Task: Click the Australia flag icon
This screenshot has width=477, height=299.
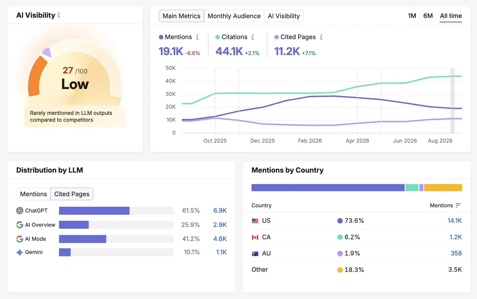Action: coord(255,254)
